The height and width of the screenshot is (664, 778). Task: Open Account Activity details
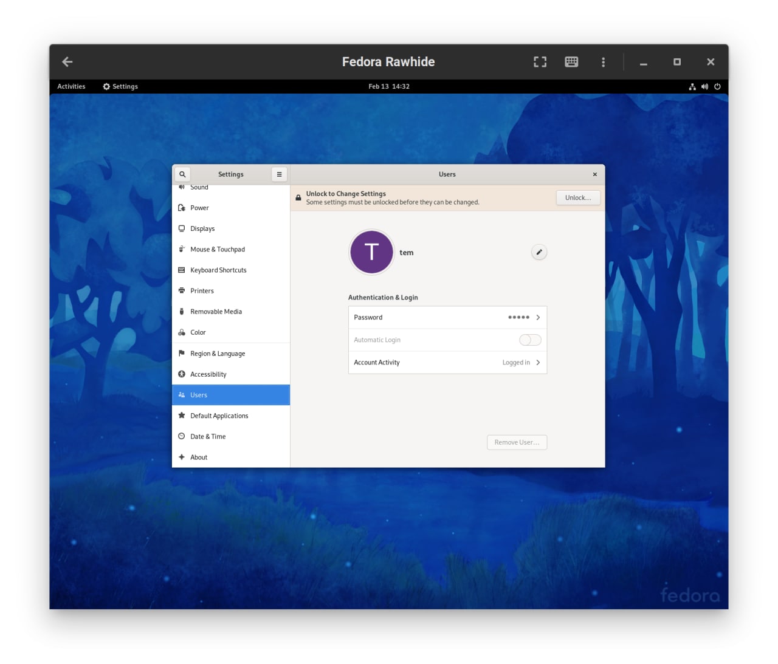(x=447, y=362)
